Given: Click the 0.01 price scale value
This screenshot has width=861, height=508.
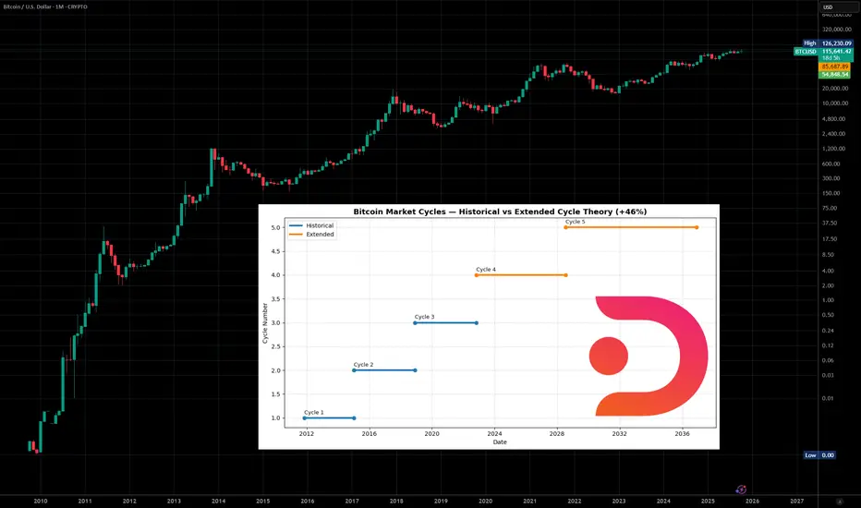Looking at the screenshot, I should tap(828, 398).
